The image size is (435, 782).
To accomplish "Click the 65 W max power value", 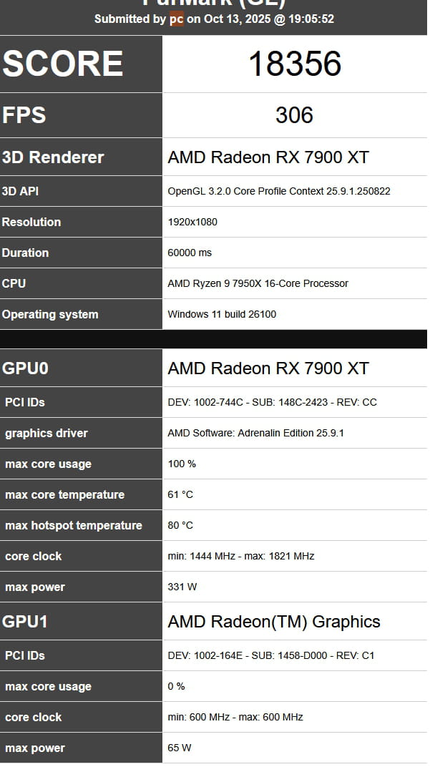I will click(x=179, y=748).
